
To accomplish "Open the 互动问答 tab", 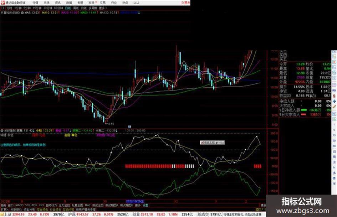I will click(x=68, y=209).
